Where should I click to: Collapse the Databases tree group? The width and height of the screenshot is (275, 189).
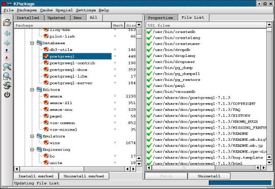pos(32,43)
